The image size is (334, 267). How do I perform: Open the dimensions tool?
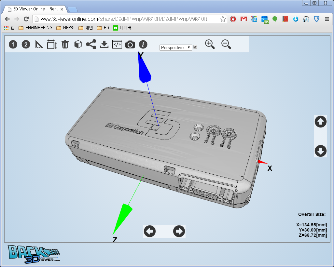point(52,45)
